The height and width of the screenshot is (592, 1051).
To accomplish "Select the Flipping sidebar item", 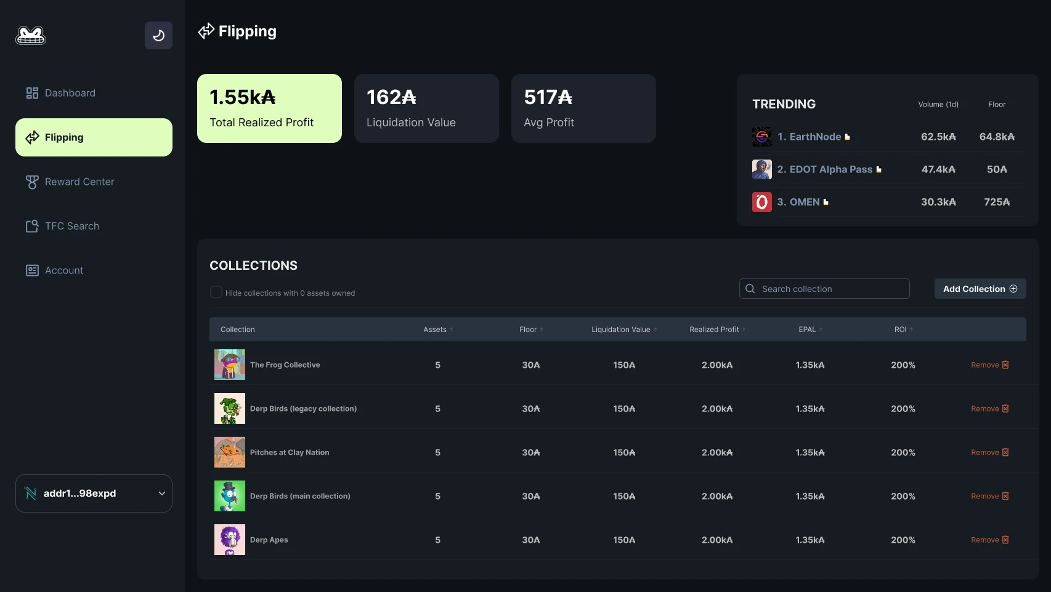I will 94,137.
